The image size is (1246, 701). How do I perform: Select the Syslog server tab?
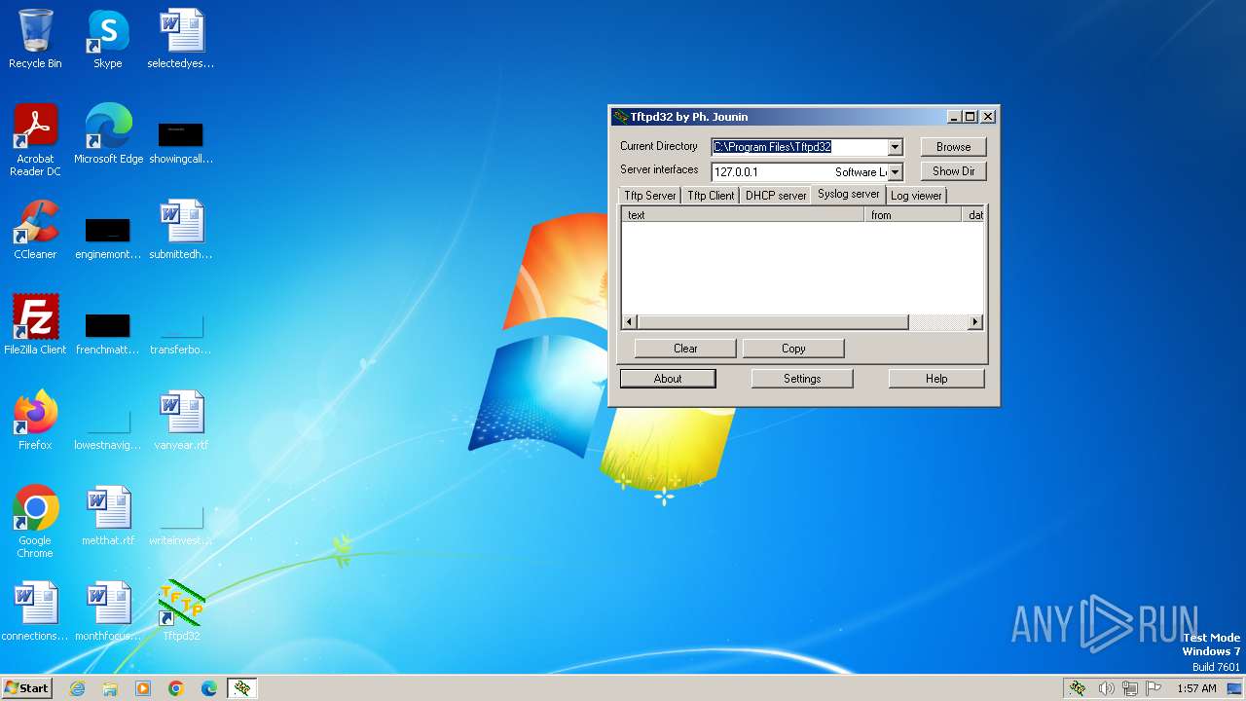(x=849, y=194)
